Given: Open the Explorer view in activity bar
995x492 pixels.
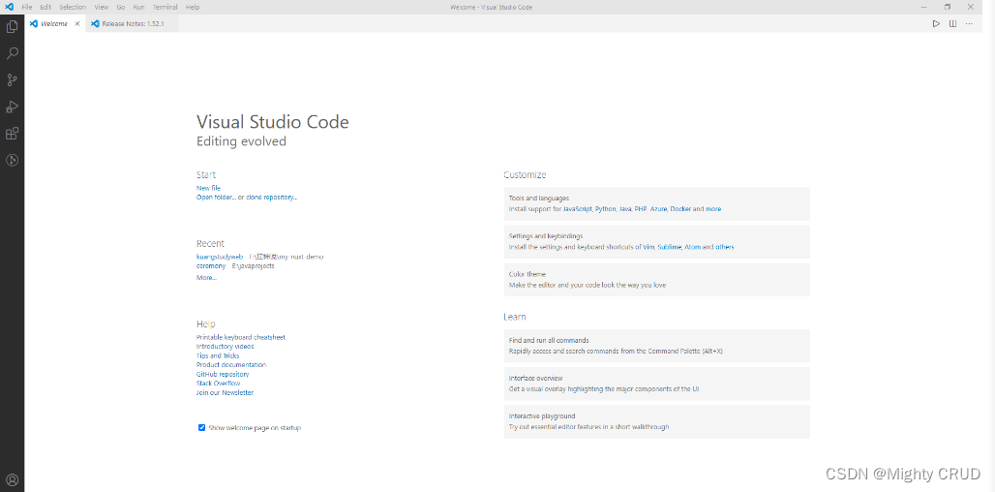Looking at the screenshot, I should tap(12, 27).
